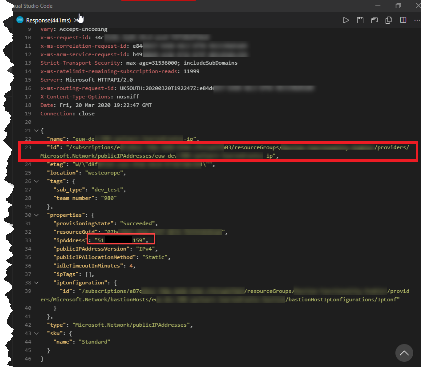Click the x-ms-request-id header name
This screenshot has height=367, width=421.
pos(64,38)
